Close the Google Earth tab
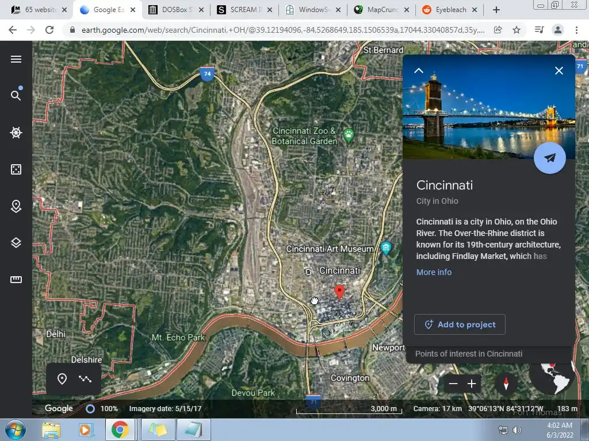Screen dimensions: 589x441 (133, 10)
